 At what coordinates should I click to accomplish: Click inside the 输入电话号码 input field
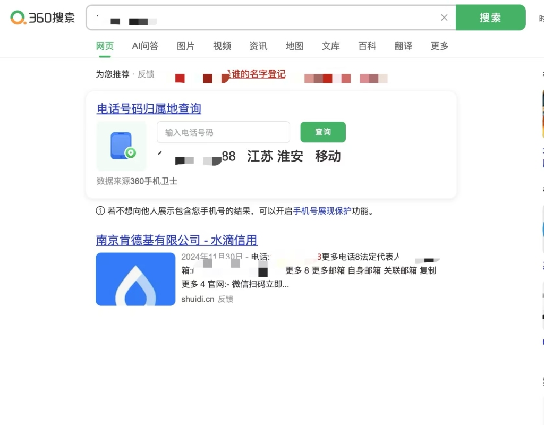click(x=223, y=132)
